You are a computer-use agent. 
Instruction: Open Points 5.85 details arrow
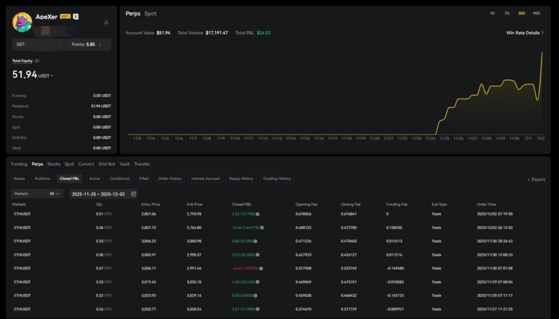click(x=99, y=45)
